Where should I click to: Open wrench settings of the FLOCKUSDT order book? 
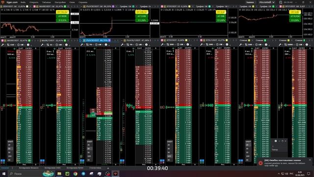[x=82, y=45]
